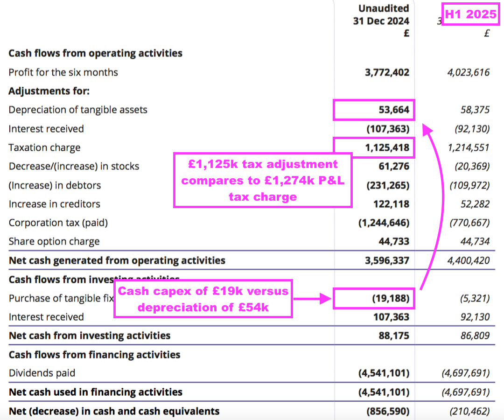Click the Corporation tax (paid) row label
This screenshot has width=504, height=420.
(58, 223)
